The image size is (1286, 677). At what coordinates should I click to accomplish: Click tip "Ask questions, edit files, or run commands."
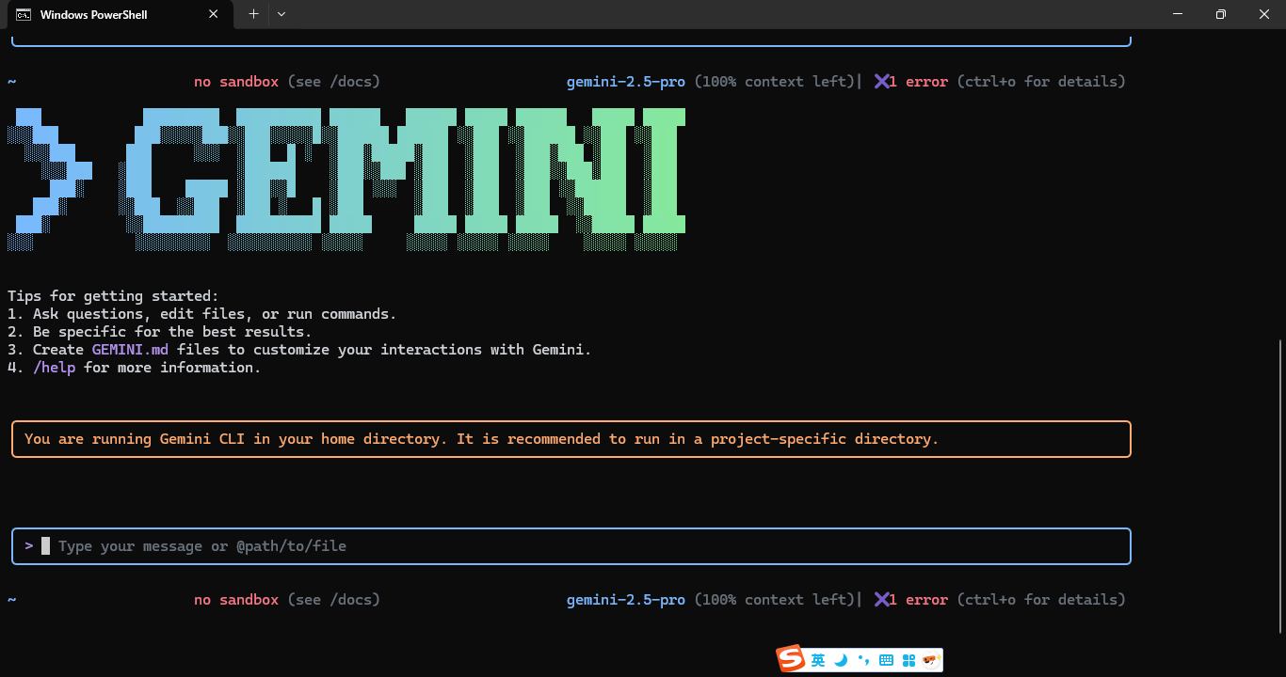(x=215, y=314)
